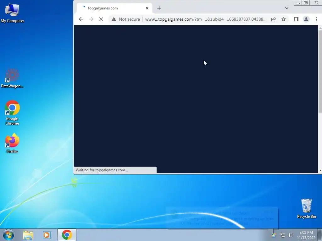Click the page's vertical scrollbar thumb

point(320,71)
